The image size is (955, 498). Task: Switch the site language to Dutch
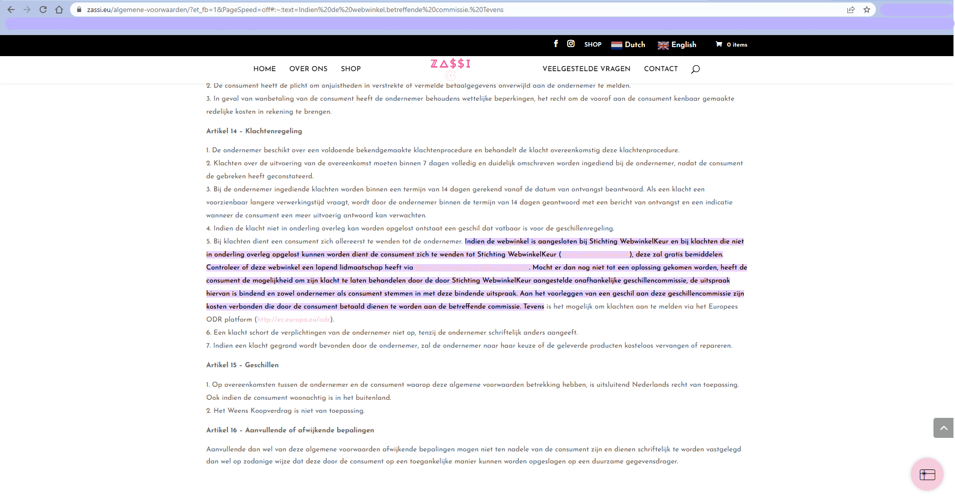(x=628, y=45)
